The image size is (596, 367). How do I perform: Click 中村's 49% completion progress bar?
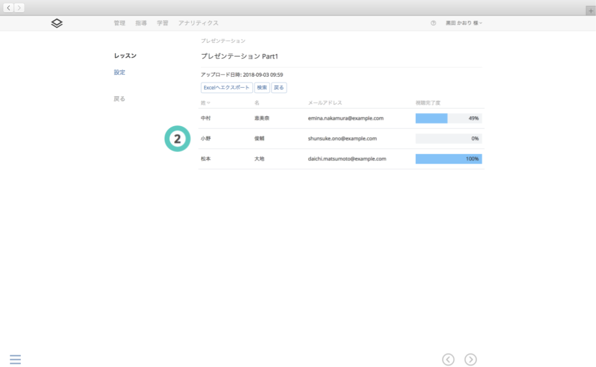click(x=448, y=118)
